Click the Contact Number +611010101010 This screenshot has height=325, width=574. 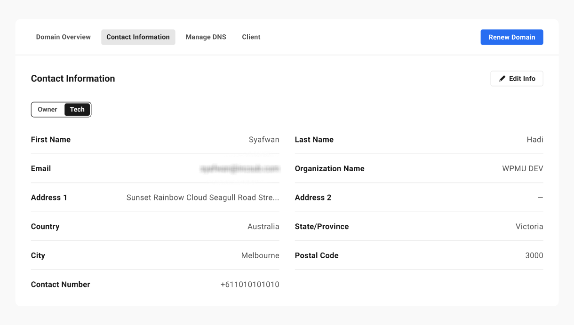pos(249,285)
